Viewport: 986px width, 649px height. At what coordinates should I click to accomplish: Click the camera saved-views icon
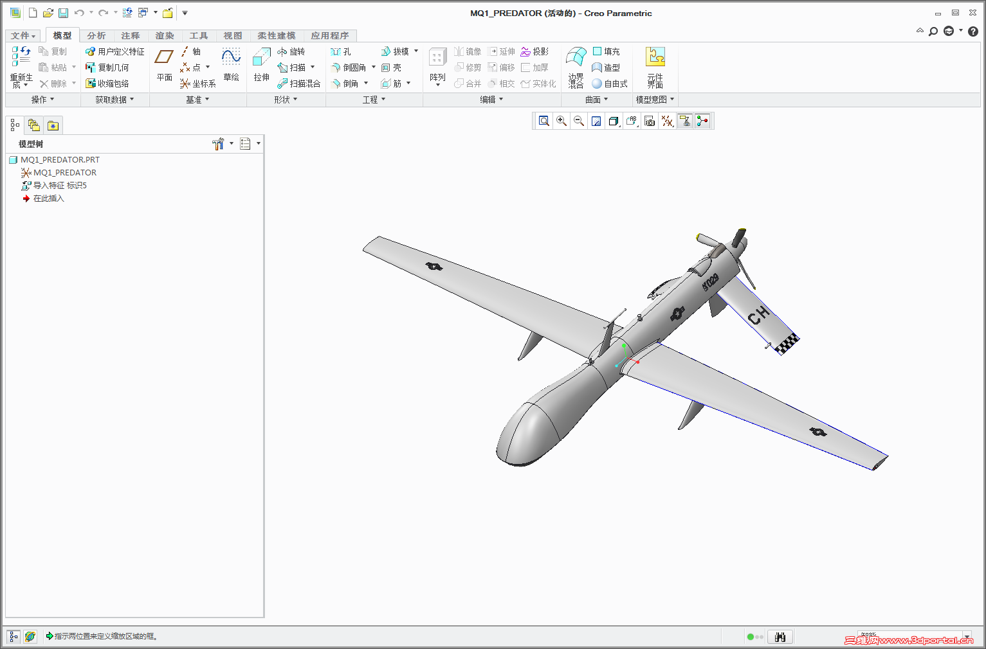tap(650, 121)
